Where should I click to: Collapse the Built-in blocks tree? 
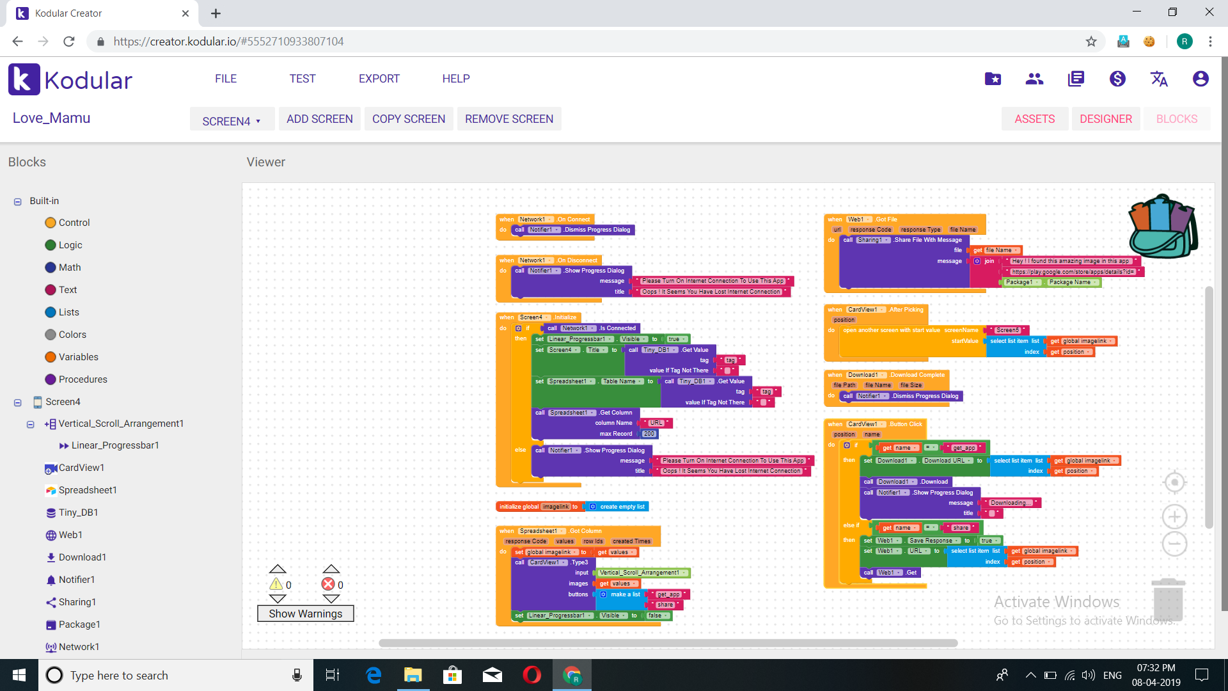[x=18, y=202]
